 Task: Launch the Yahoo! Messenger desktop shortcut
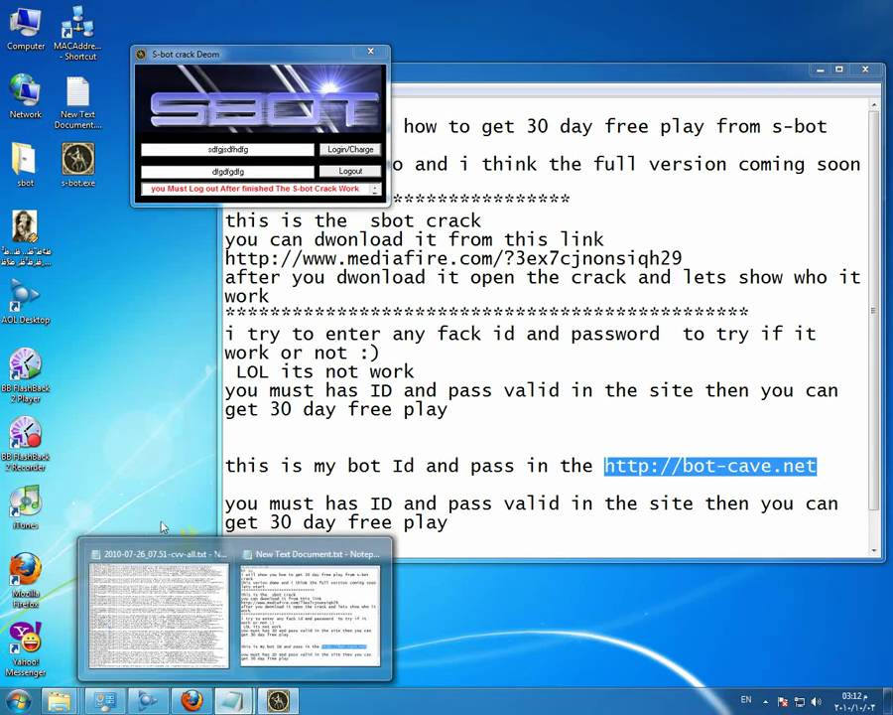pyautogui.click(x=25, y=648)
